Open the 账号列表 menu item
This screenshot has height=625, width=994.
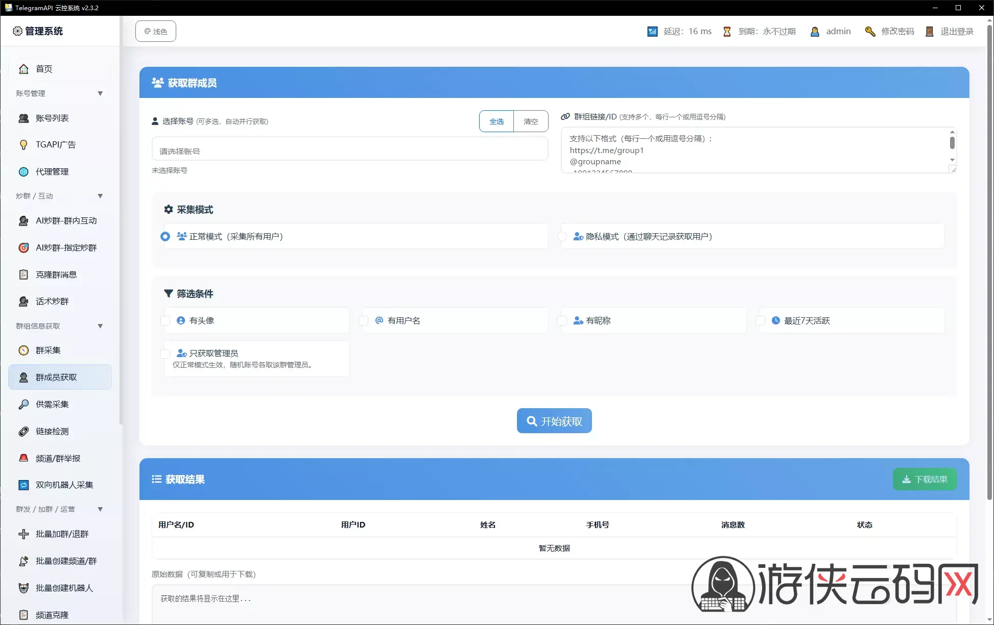pos(60,118)
